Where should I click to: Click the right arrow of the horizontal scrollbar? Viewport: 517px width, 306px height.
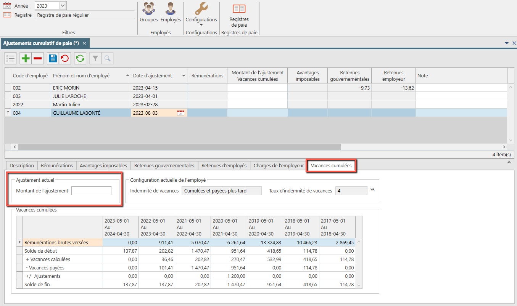tap(504, 147)
